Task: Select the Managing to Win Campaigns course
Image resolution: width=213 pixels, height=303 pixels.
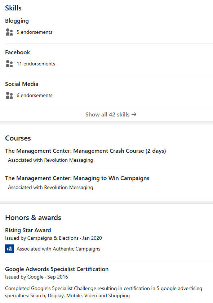Action: pyautogui.click(x=77, y=178)
